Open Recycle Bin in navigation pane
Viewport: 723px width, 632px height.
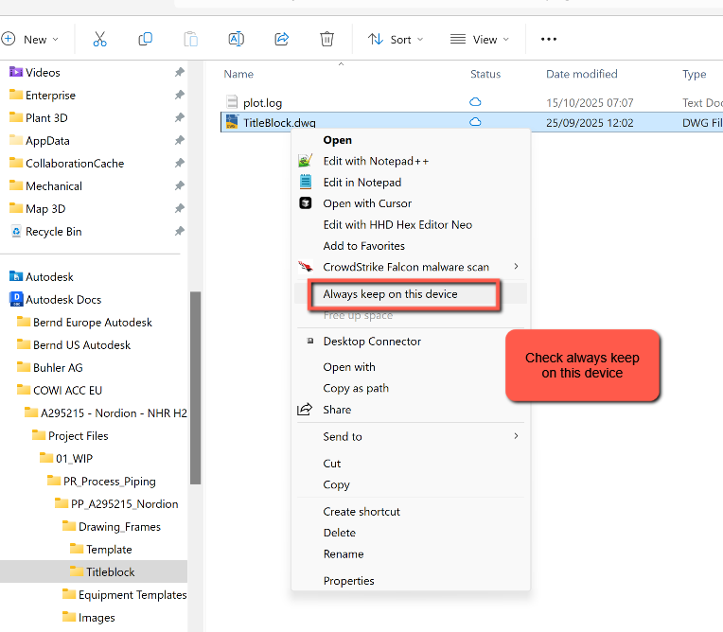tap(53, 232)
